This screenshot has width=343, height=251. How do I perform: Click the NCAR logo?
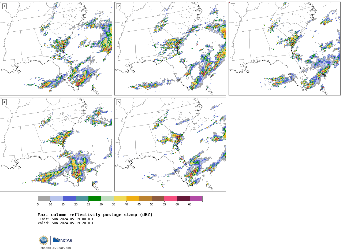63,240
